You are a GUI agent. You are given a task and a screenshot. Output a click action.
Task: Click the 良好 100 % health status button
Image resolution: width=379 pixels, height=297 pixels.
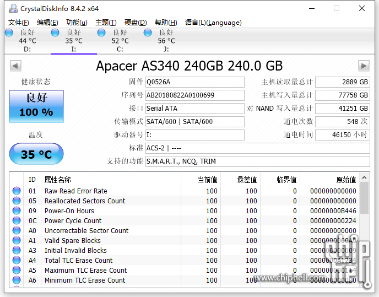pos(36,106)
